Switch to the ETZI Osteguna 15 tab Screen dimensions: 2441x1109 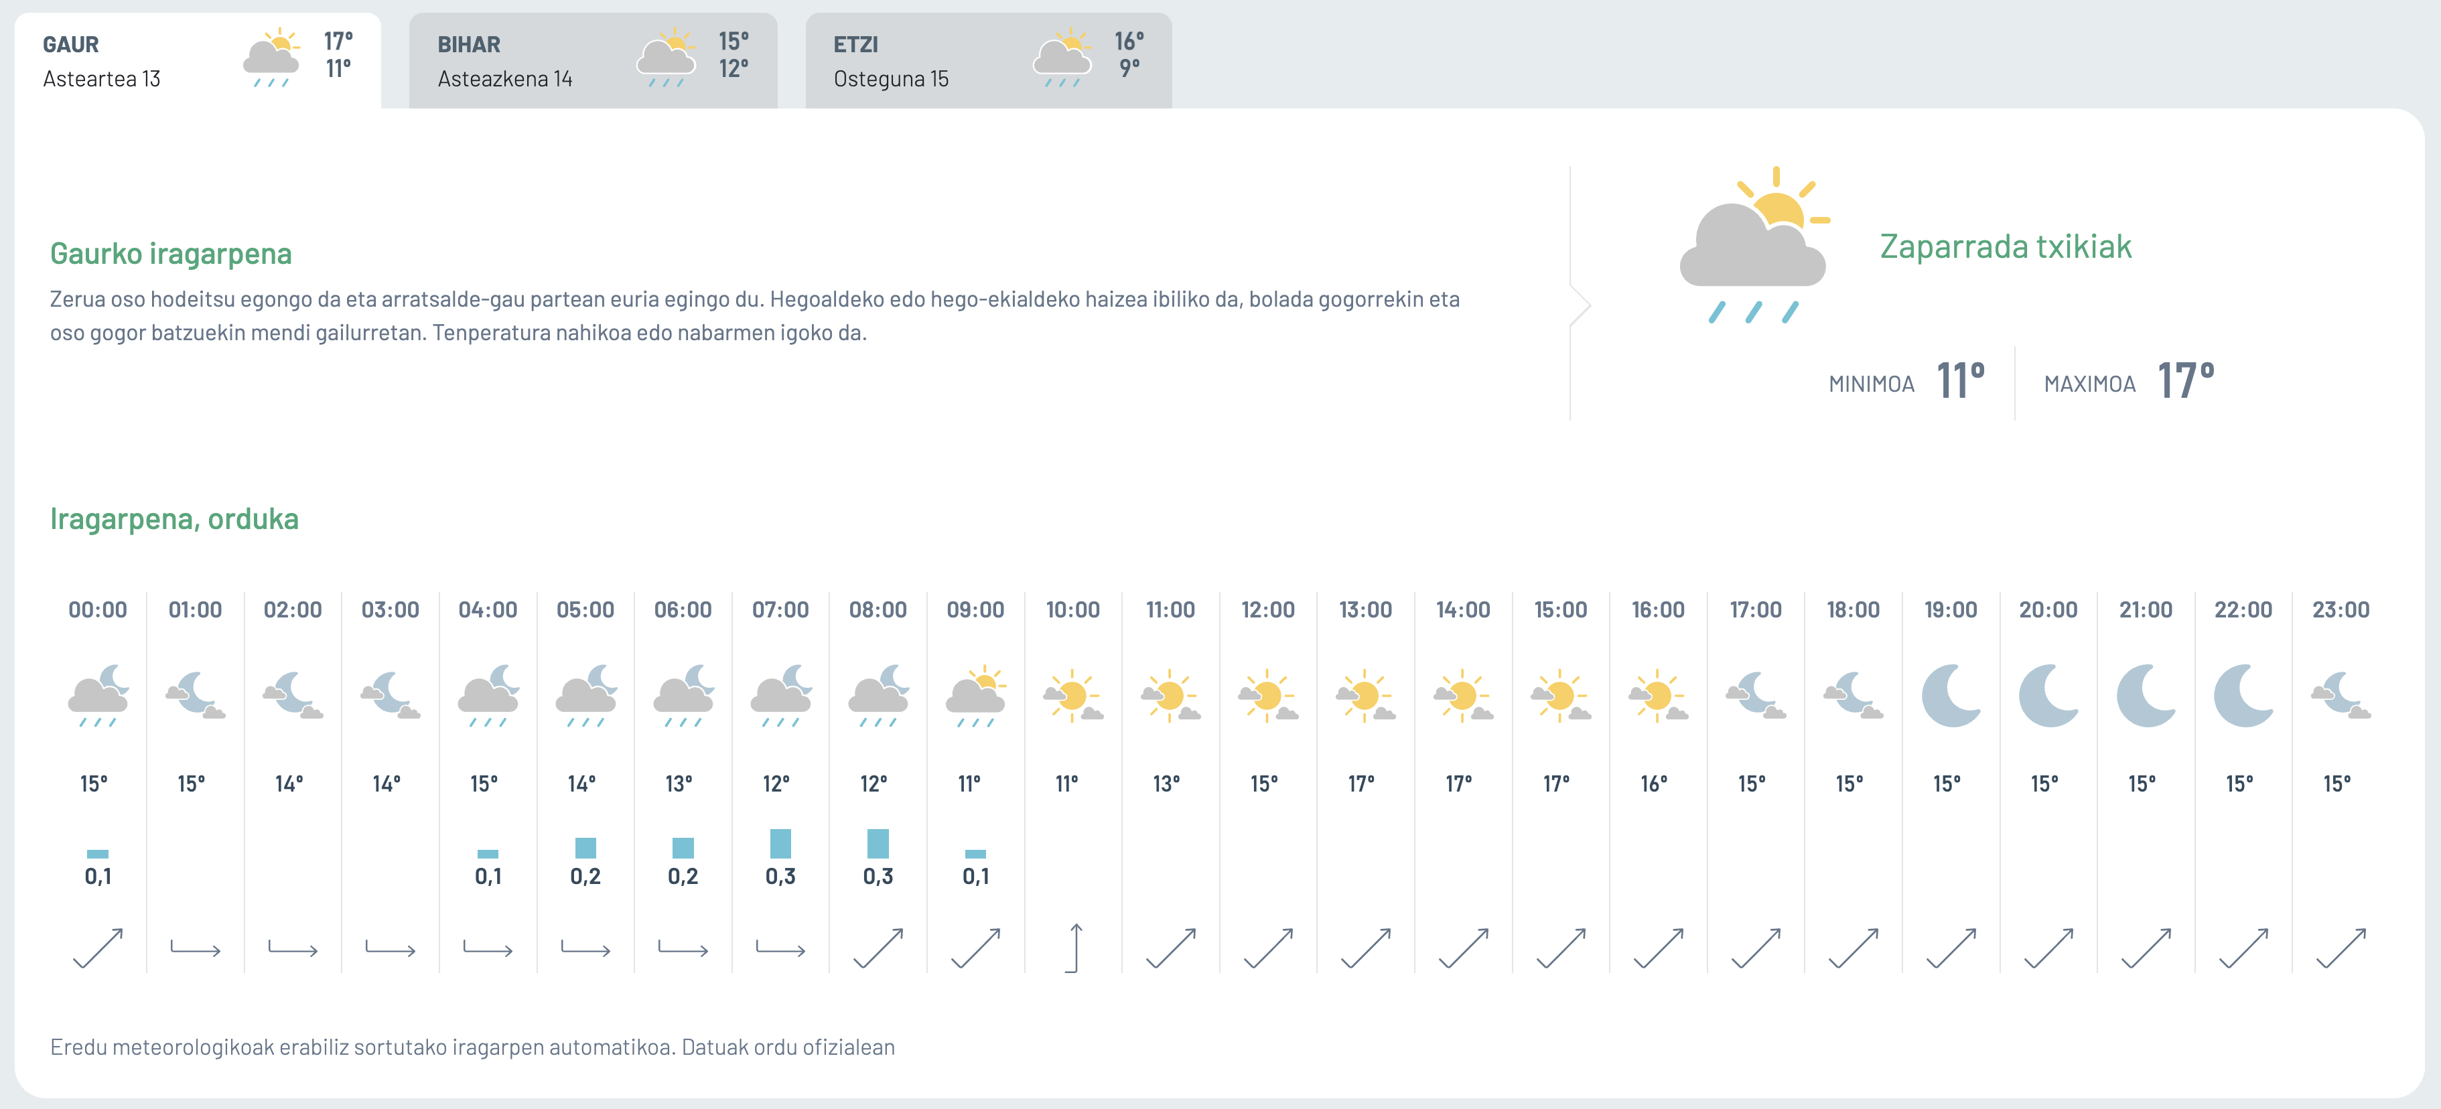click(988, 61)
